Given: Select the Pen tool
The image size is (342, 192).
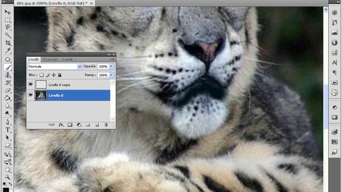Looking at the screenshot, I should 7,122.
